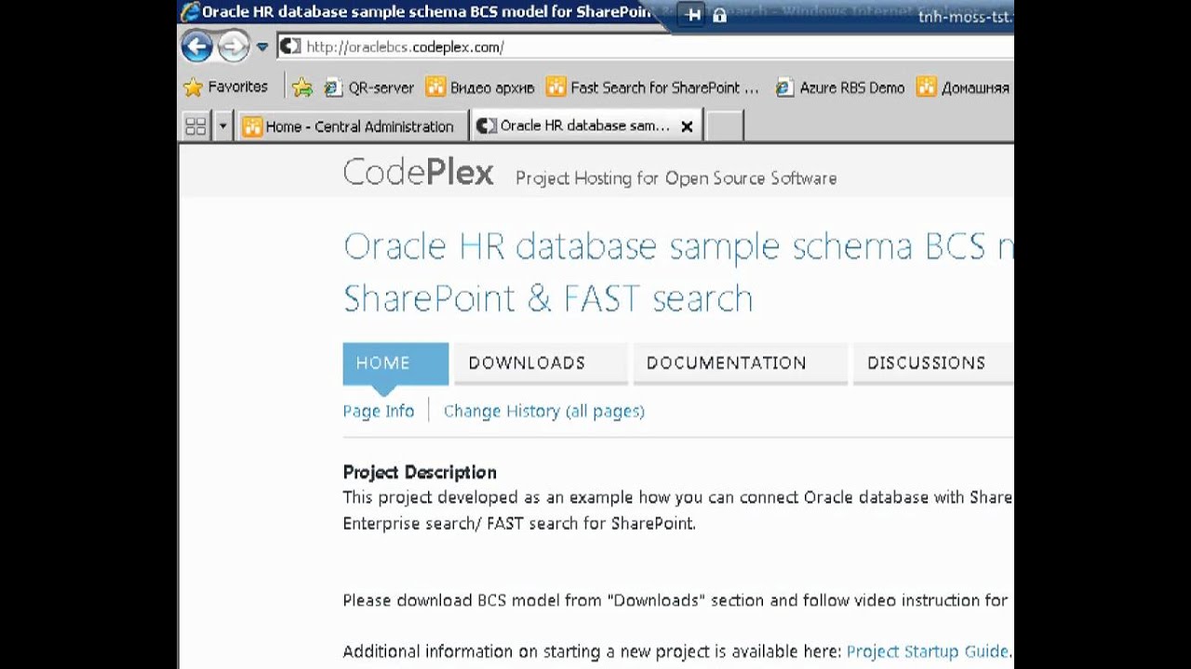The image size is (1191, 669).
Task: Open the Azure RBS Demo bookmark
Action: (x=840, y=87)
